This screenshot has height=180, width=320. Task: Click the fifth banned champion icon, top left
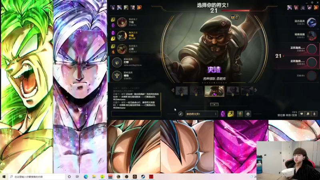click(139, 8)
